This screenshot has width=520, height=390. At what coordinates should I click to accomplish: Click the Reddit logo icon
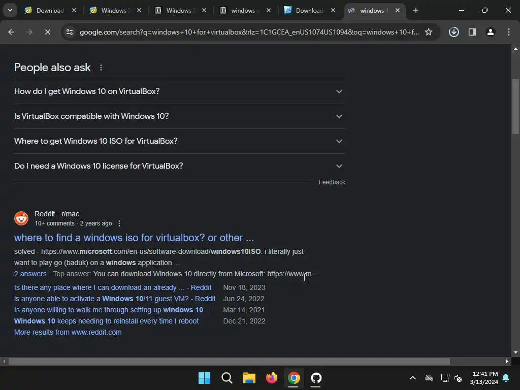pos(21,218)
